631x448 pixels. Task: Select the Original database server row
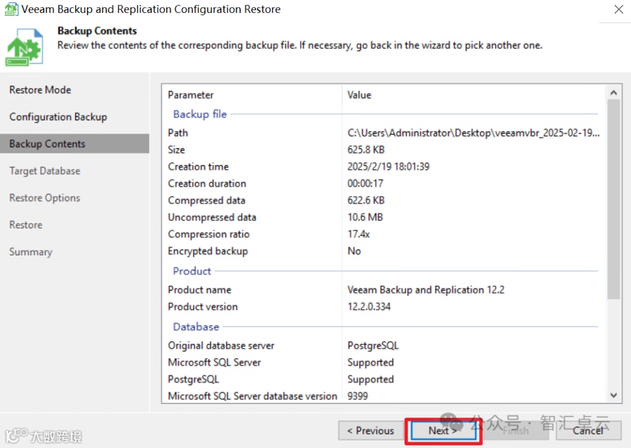click(384, 345)
